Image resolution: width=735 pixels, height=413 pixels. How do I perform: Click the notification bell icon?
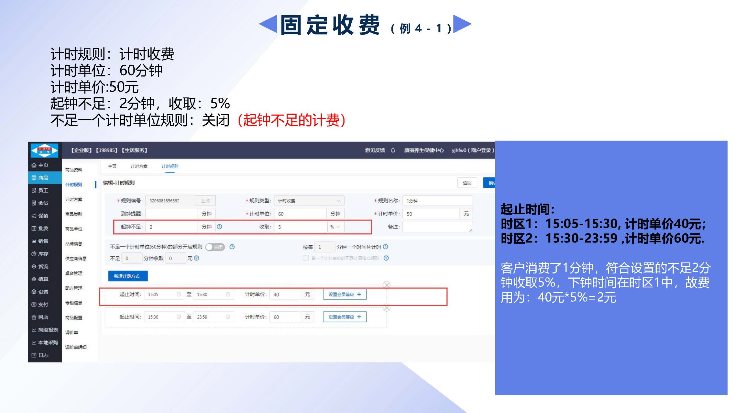pyautogui.click(x=393, y=150)
